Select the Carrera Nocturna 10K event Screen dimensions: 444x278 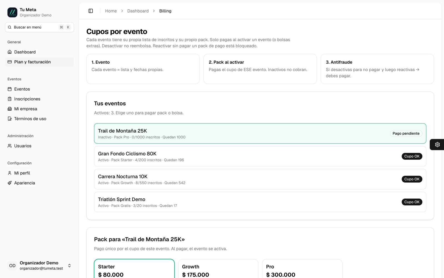[260, 179]
